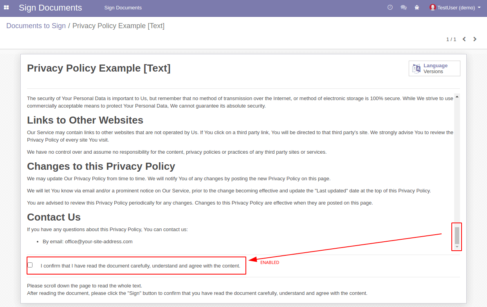Click the document scrollbar thumb
The image size is (487, 307).
457,235
